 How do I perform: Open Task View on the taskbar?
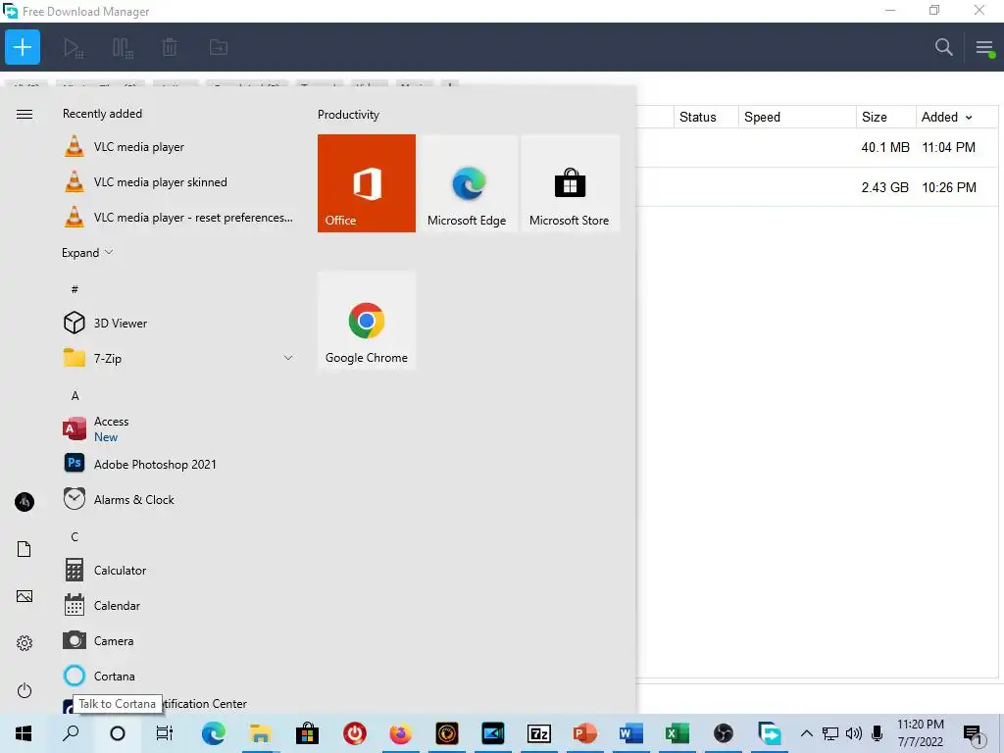[x=165, y=733]
